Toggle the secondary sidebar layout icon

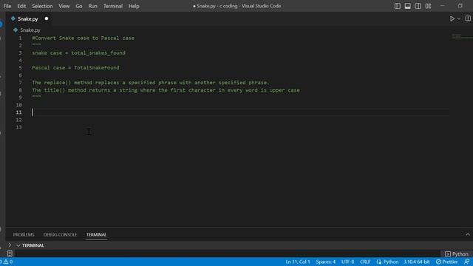pos(418,6)
